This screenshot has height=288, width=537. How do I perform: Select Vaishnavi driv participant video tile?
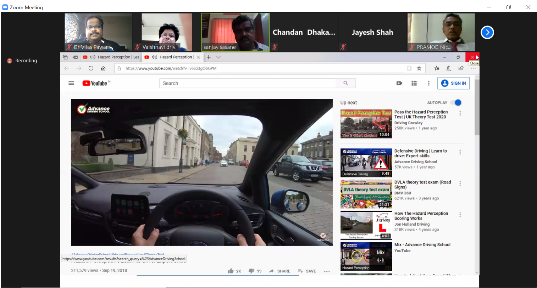tap(167, 32)
